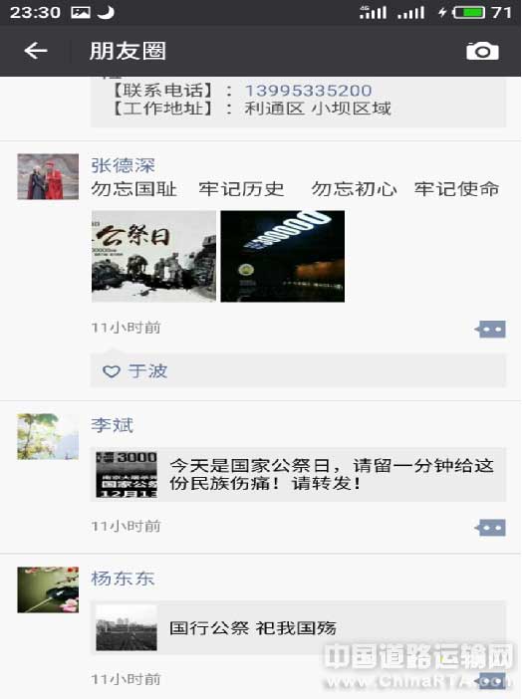Tap the battery indicator in status bar
Image resolution: width=522 pixels, height=699 pixels.
coord(468,12)
